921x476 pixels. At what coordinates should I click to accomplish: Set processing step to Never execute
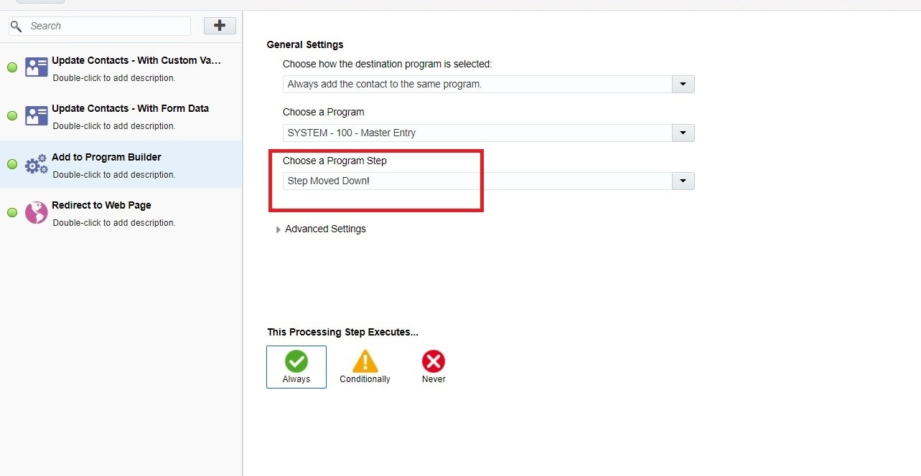(x=434, y=366)
